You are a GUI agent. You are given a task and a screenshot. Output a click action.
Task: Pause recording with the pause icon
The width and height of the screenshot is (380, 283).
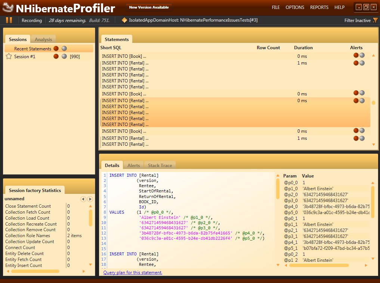(9, 20)
